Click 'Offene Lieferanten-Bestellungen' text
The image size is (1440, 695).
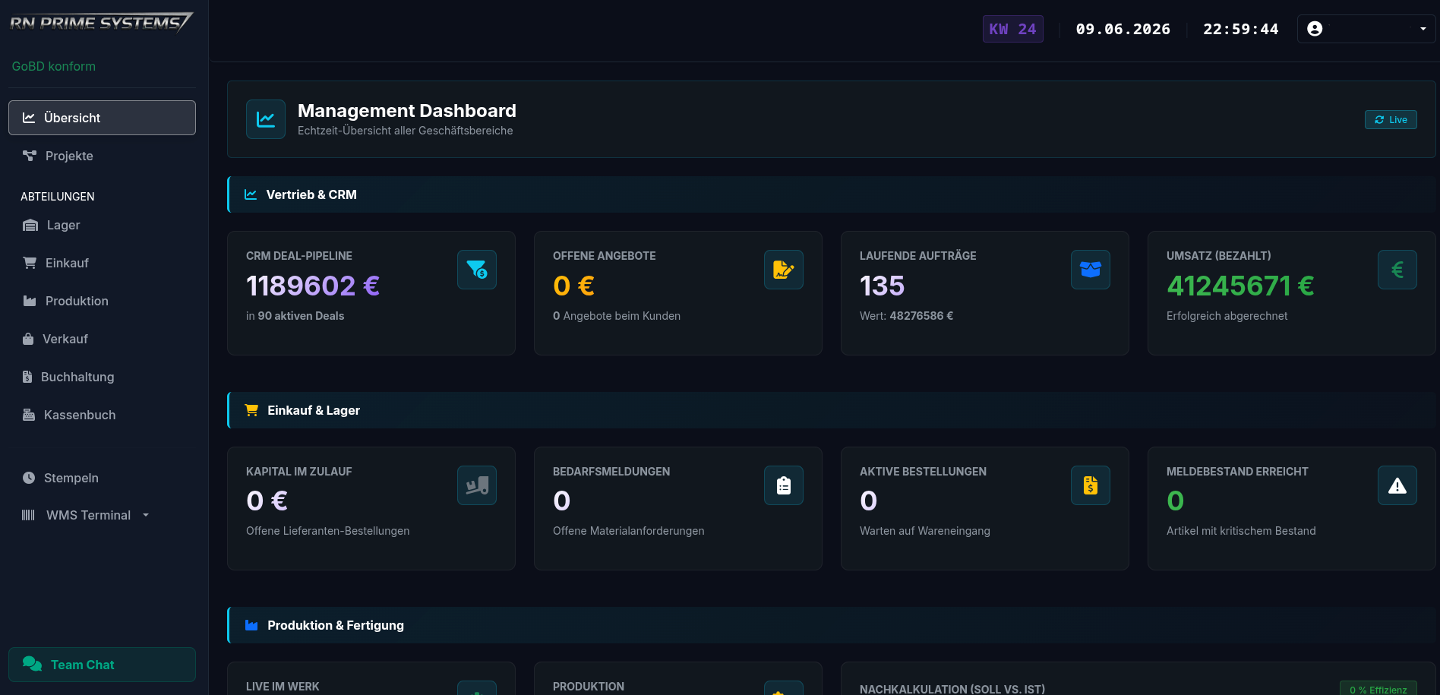(x=328, y=531)
